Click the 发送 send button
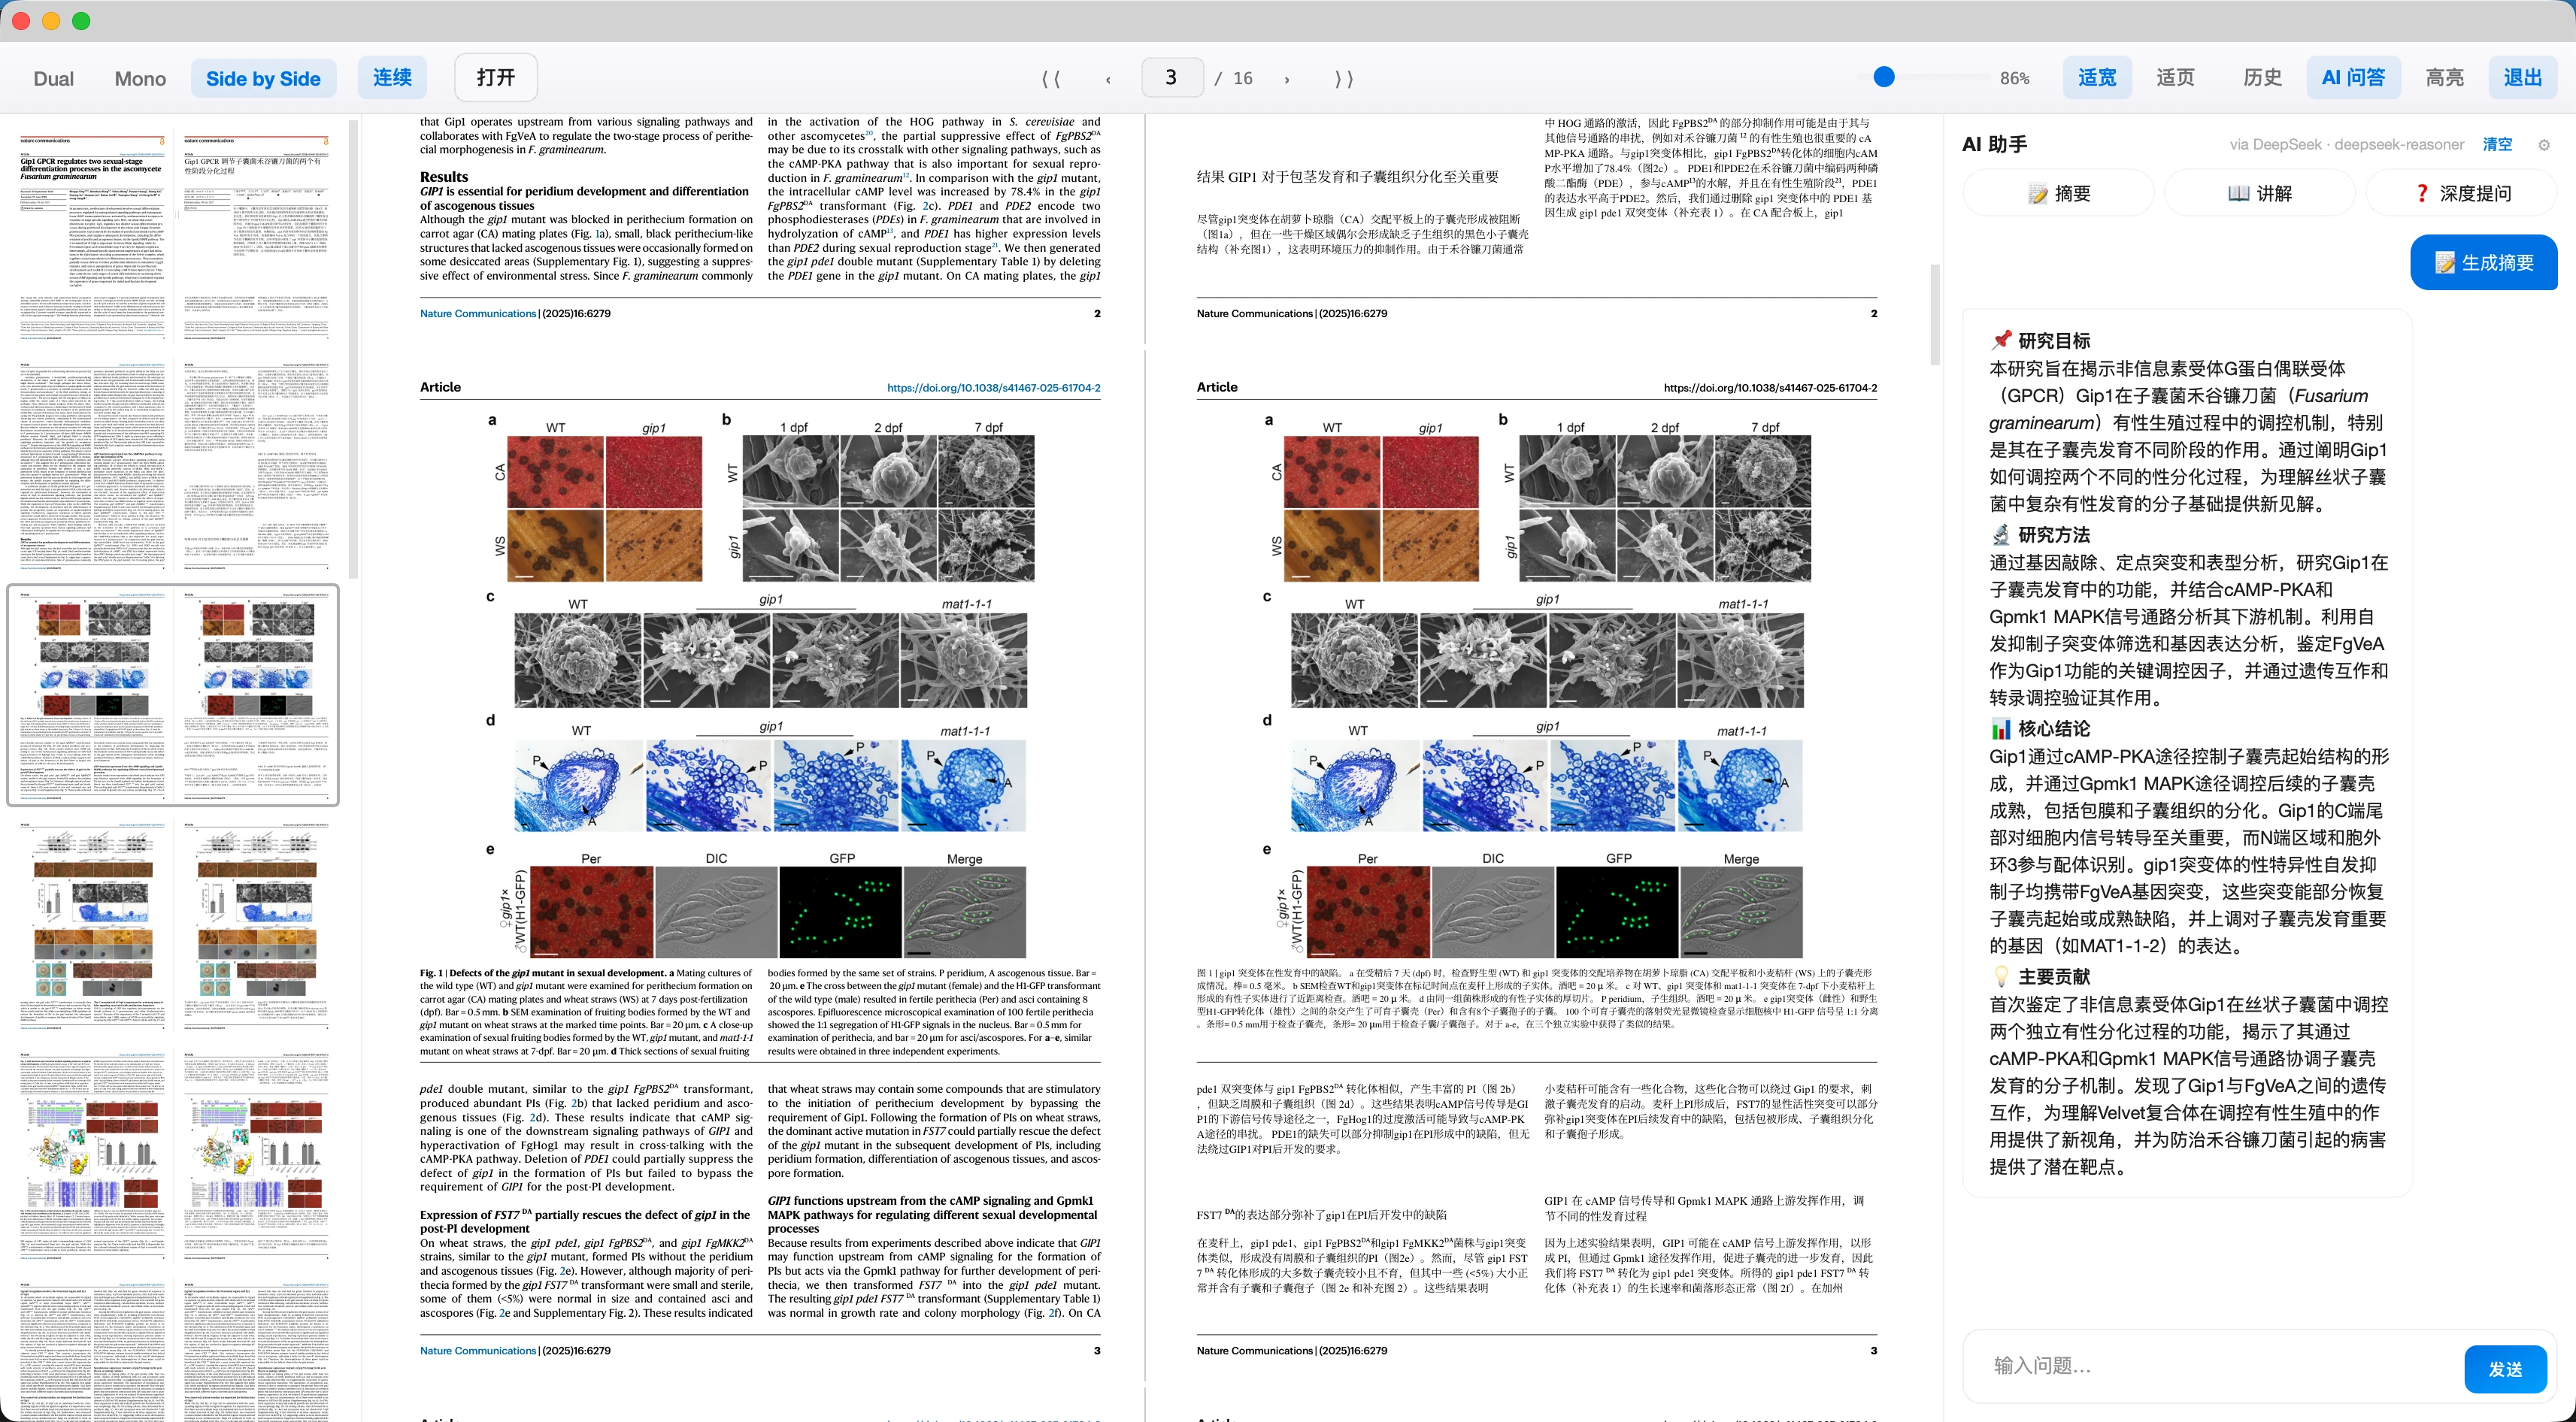This screenshot has height=1422, width=2576. coord(2505,1368)
